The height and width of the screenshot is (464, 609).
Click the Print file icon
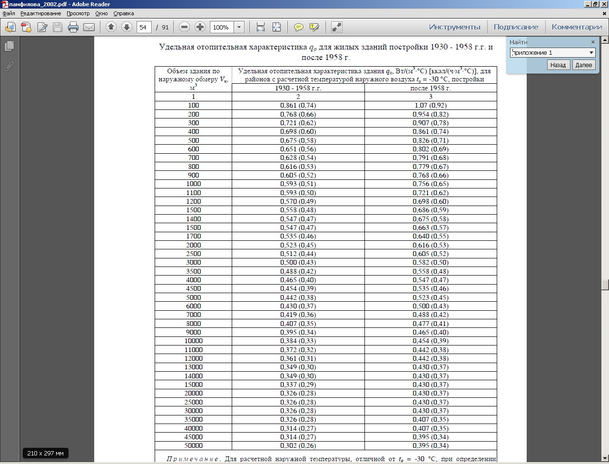tap(73, 27)
